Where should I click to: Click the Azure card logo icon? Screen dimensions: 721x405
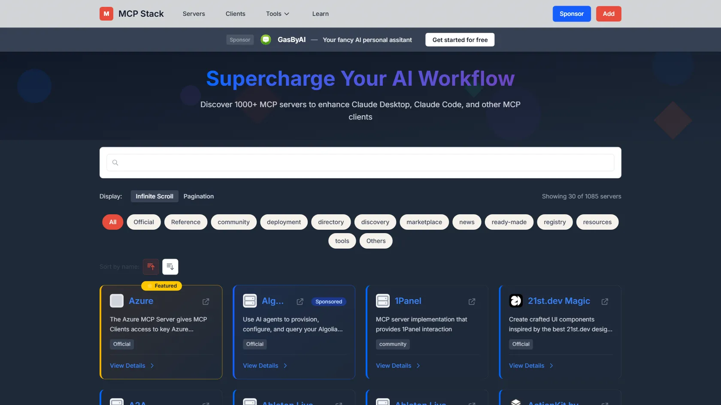[x=117, y=301]
